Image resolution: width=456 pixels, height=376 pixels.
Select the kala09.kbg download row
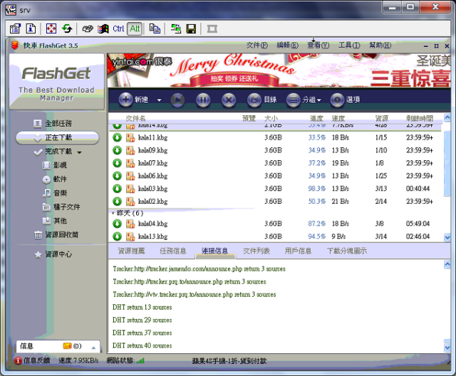point(274,150)
